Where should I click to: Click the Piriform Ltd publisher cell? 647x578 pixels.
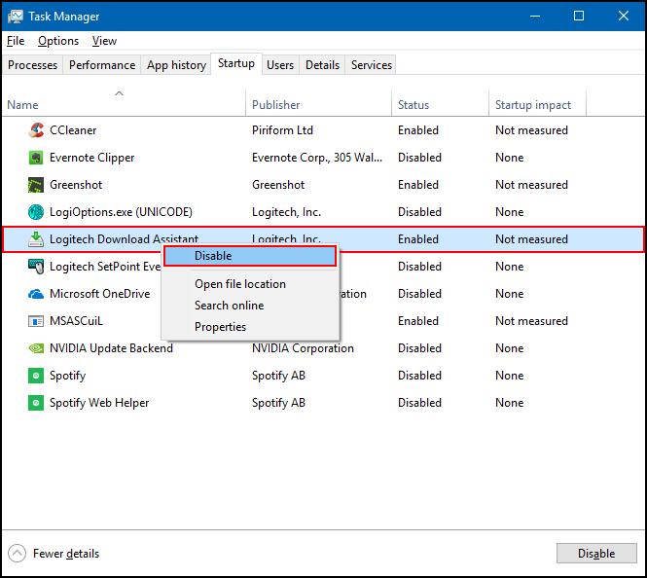283,130
